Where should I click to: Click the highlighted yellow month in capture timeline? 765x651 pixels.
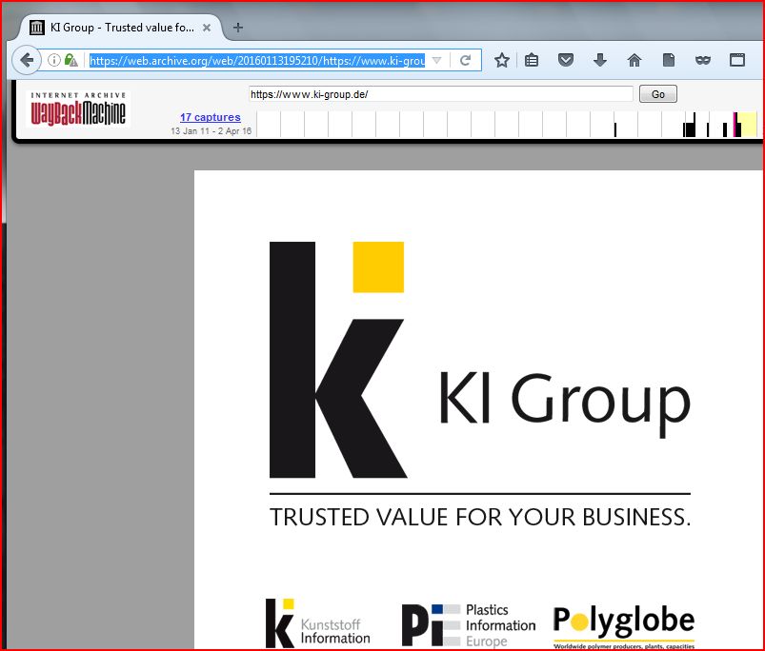click(749, 125)
